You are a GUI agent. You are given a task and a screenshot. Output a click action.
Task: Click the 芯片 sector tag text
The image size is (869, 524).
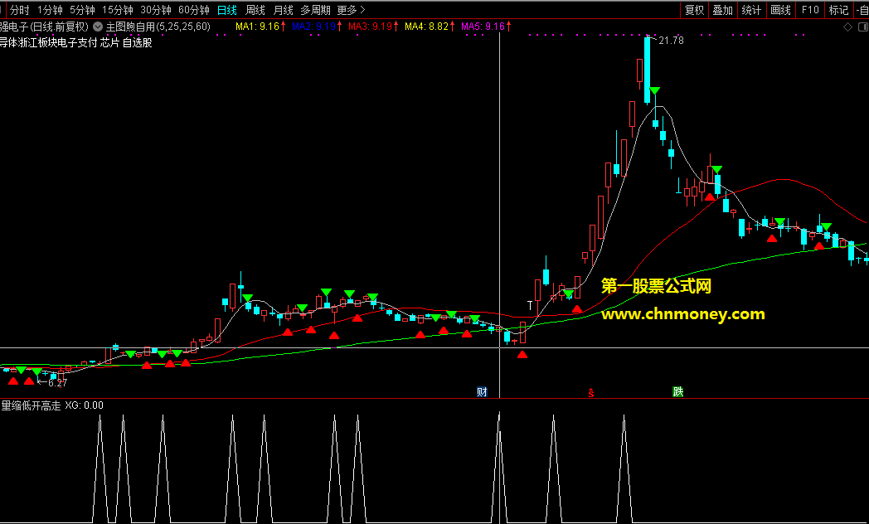(x=109, y=42)
